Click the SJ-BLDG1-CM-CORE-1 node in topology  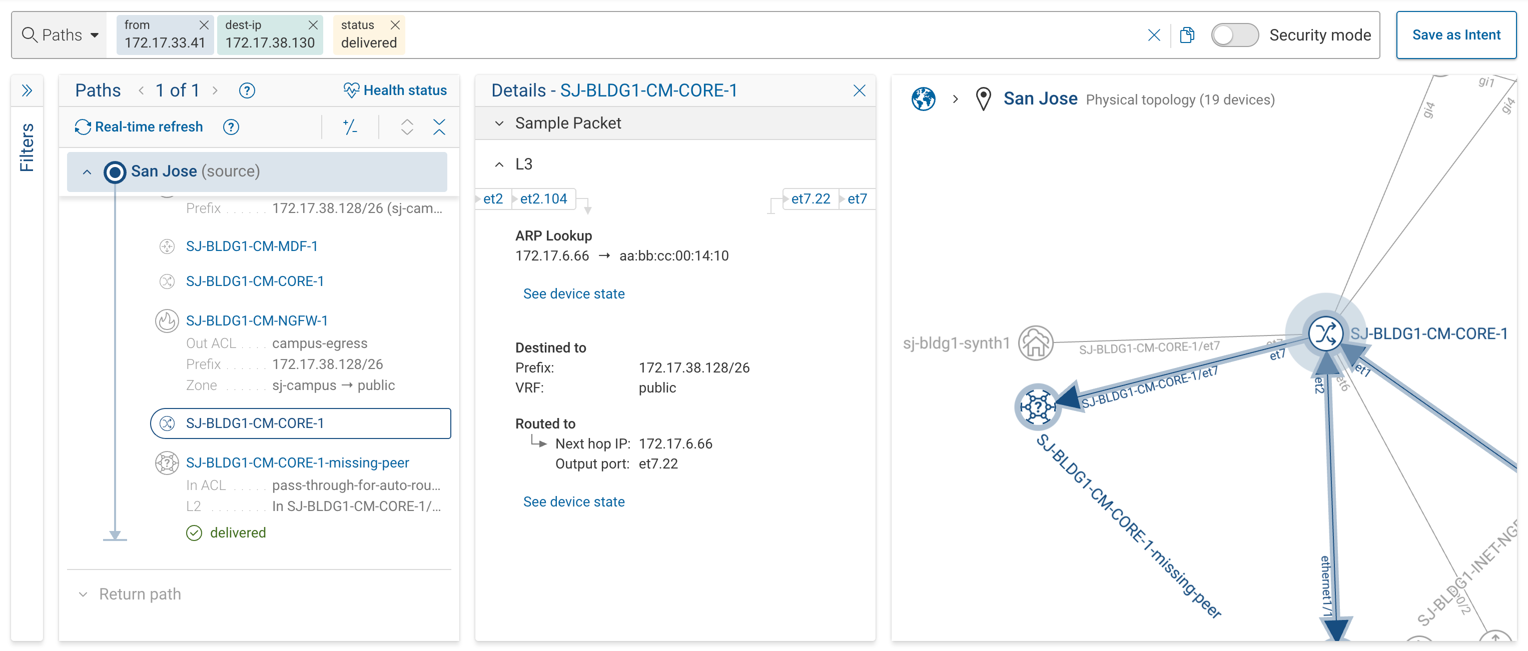[1324, 333]
